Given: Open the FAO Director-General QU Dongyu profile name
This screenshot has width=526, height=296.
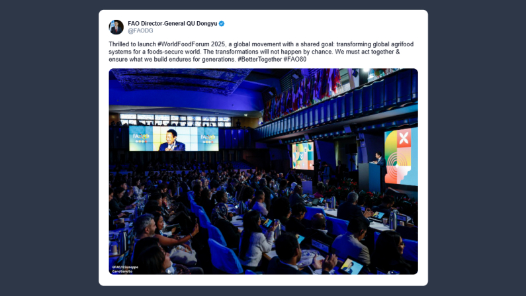Looking at the screenshot, I should (x=172, y=24).
